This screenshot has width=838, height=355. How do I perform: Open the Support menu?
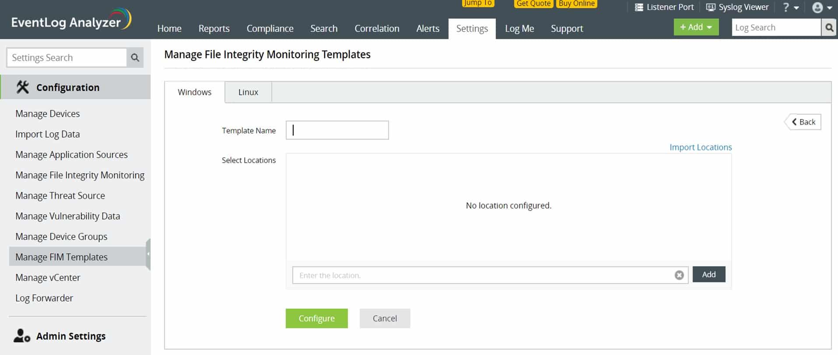coord(567,28)
